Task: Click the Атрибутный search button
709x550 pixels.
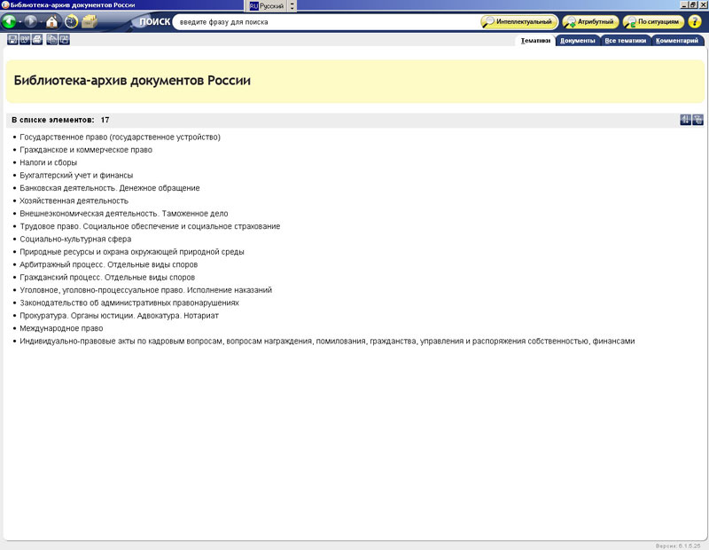Action: (590, 21)
